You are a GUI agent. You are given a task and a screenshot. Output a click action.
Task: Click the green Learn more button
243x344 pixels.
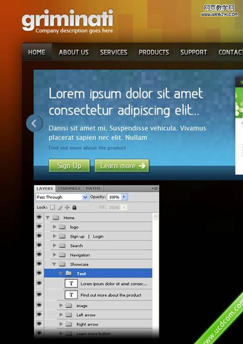122,165
